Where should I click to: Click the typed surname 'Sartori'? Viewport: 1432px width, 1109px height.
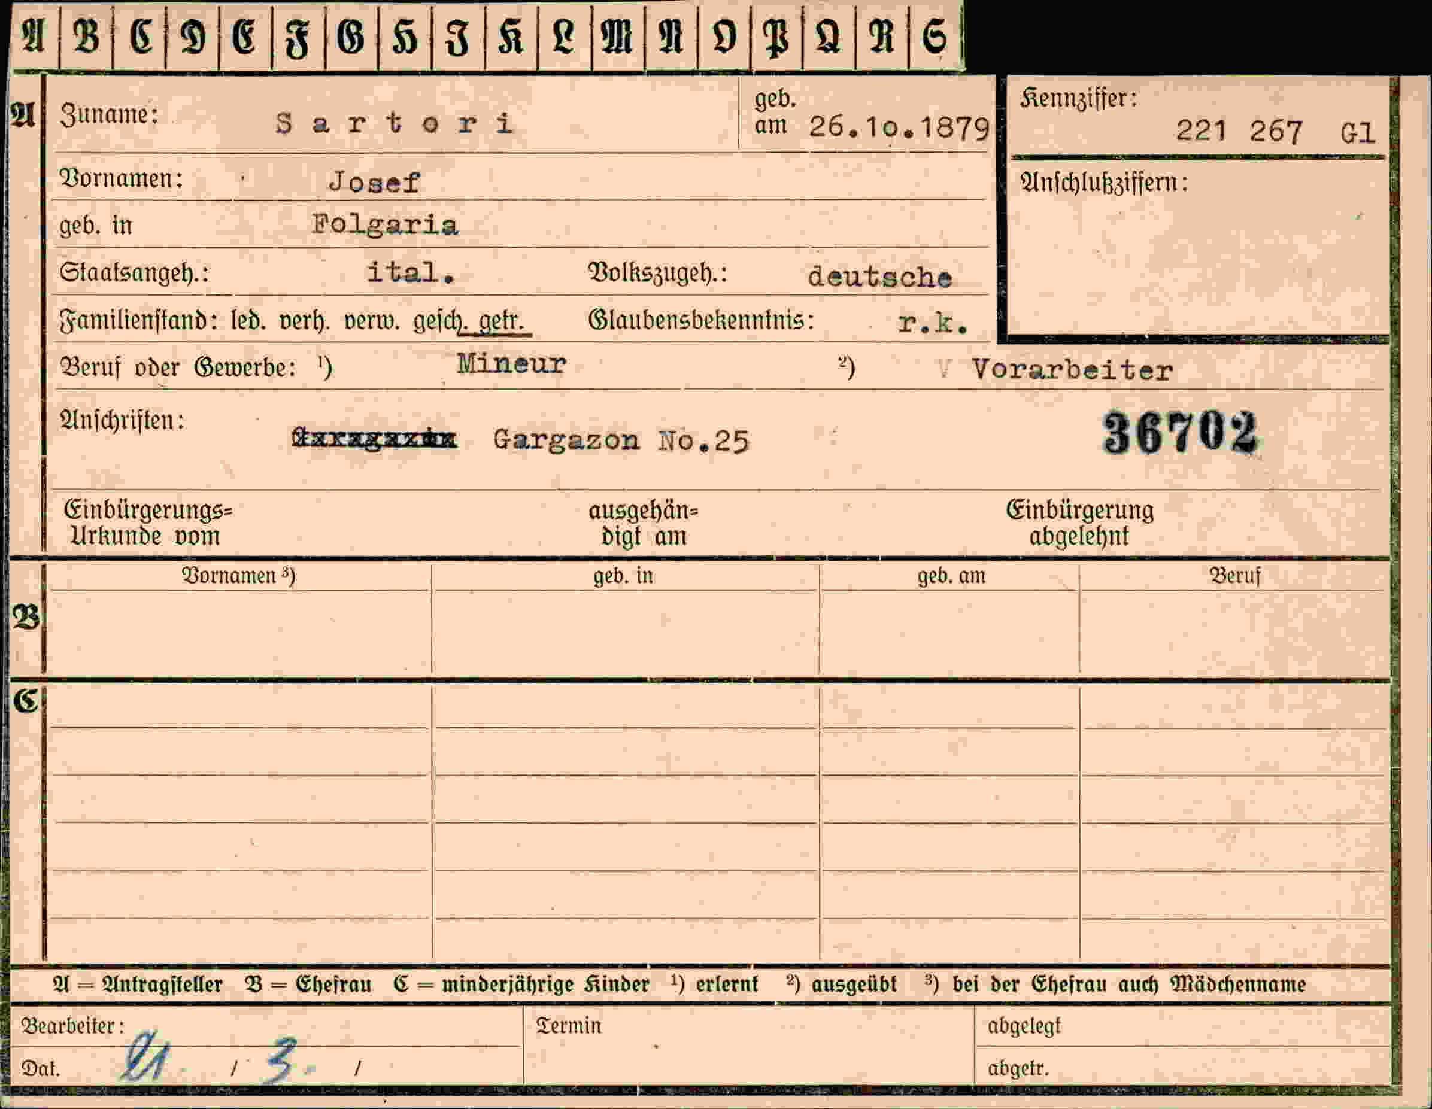click(394, 123)
